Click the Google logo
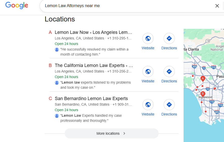224x142 pixels. coord(17,5)
